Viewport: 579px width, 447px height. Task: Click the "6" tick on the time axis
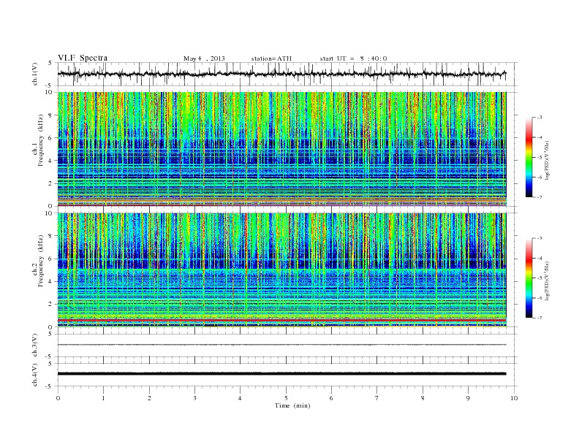coord(331,398)
